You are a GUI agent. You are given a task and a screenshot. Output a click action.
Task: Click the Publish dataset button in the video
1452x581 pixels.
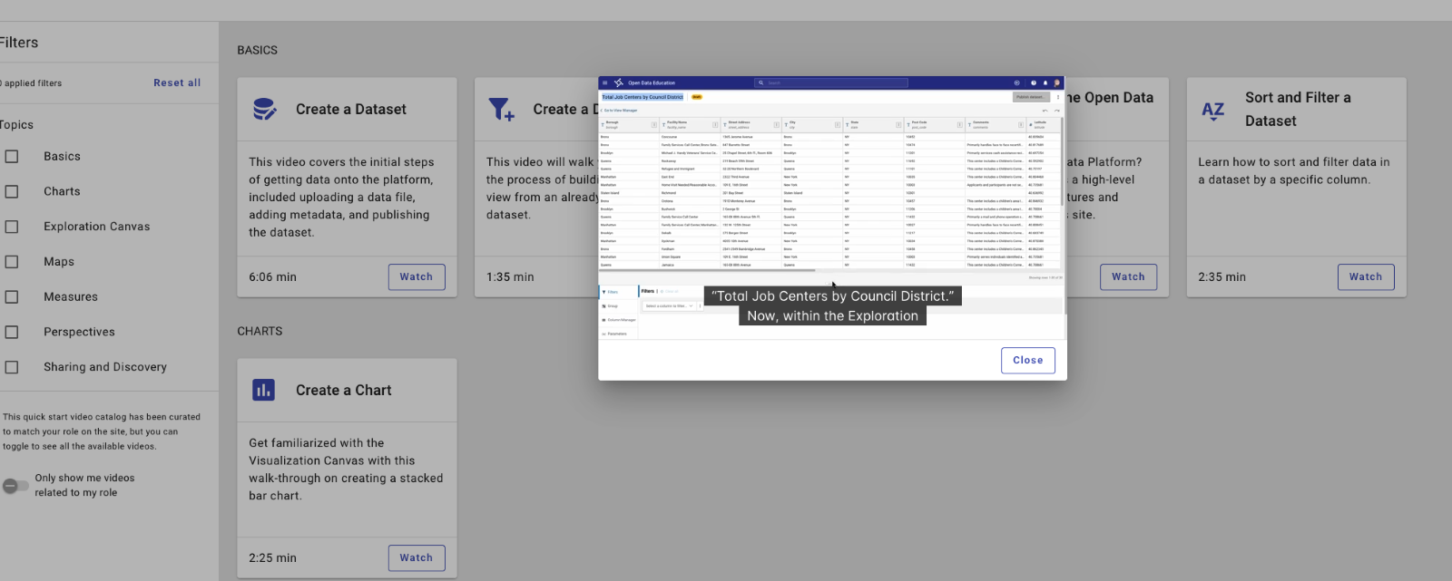[x=1031, y=97]
